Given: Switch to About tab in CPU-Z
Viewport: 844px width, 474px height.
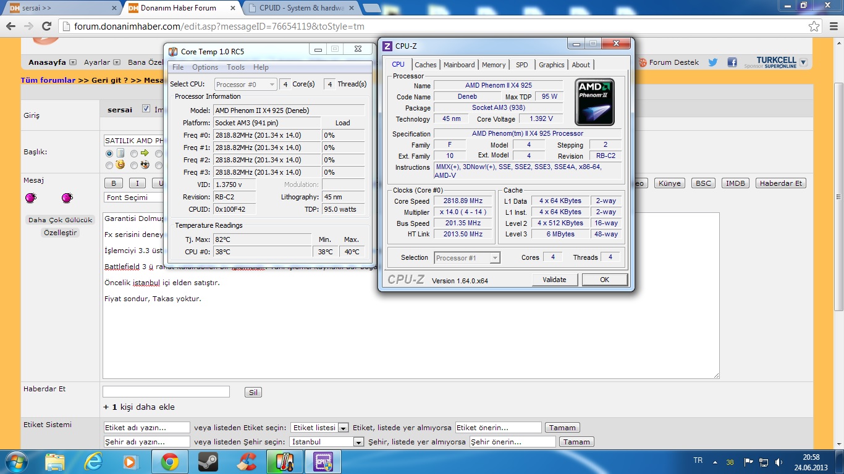Looking at the screenshot, I should click(581, 65).
